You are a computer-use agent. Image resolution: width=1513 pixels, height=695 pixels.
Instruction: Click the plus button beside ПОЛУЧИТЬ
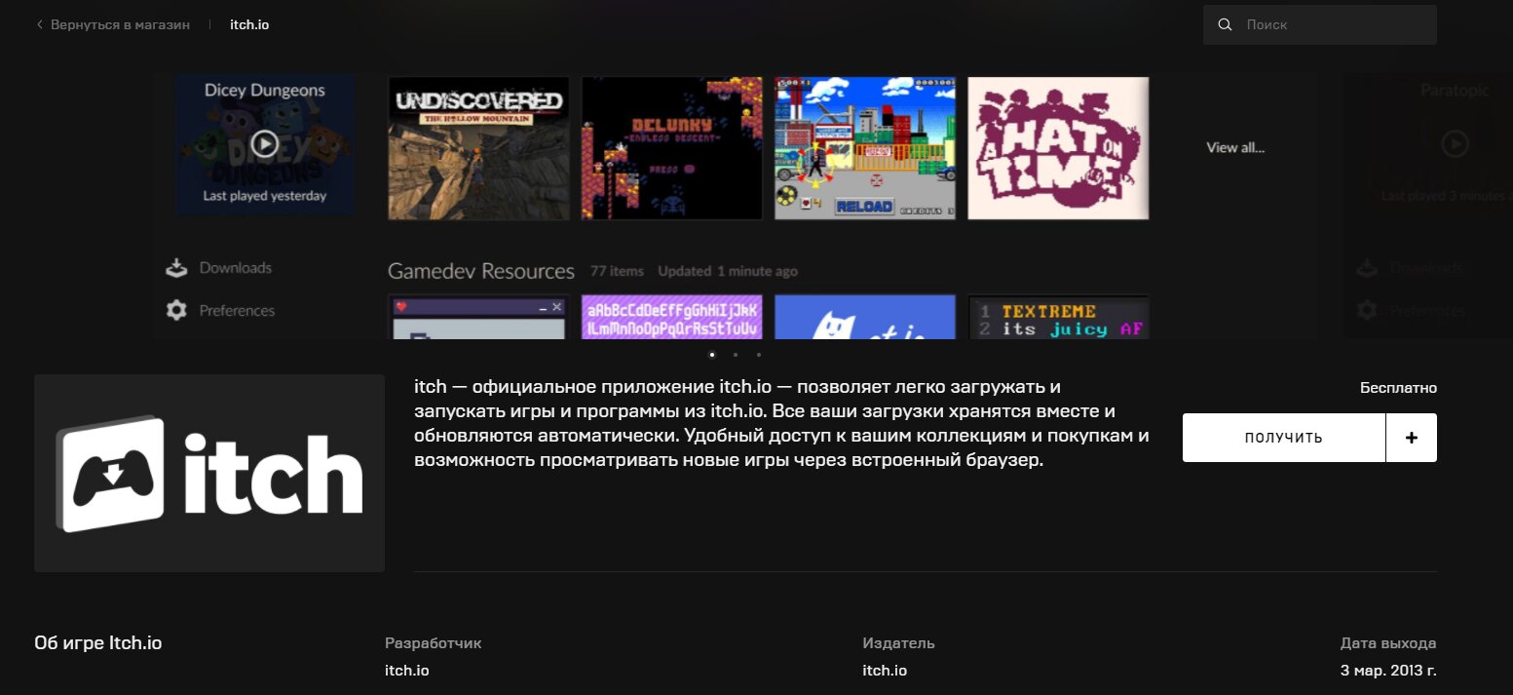pos(1412,438)
